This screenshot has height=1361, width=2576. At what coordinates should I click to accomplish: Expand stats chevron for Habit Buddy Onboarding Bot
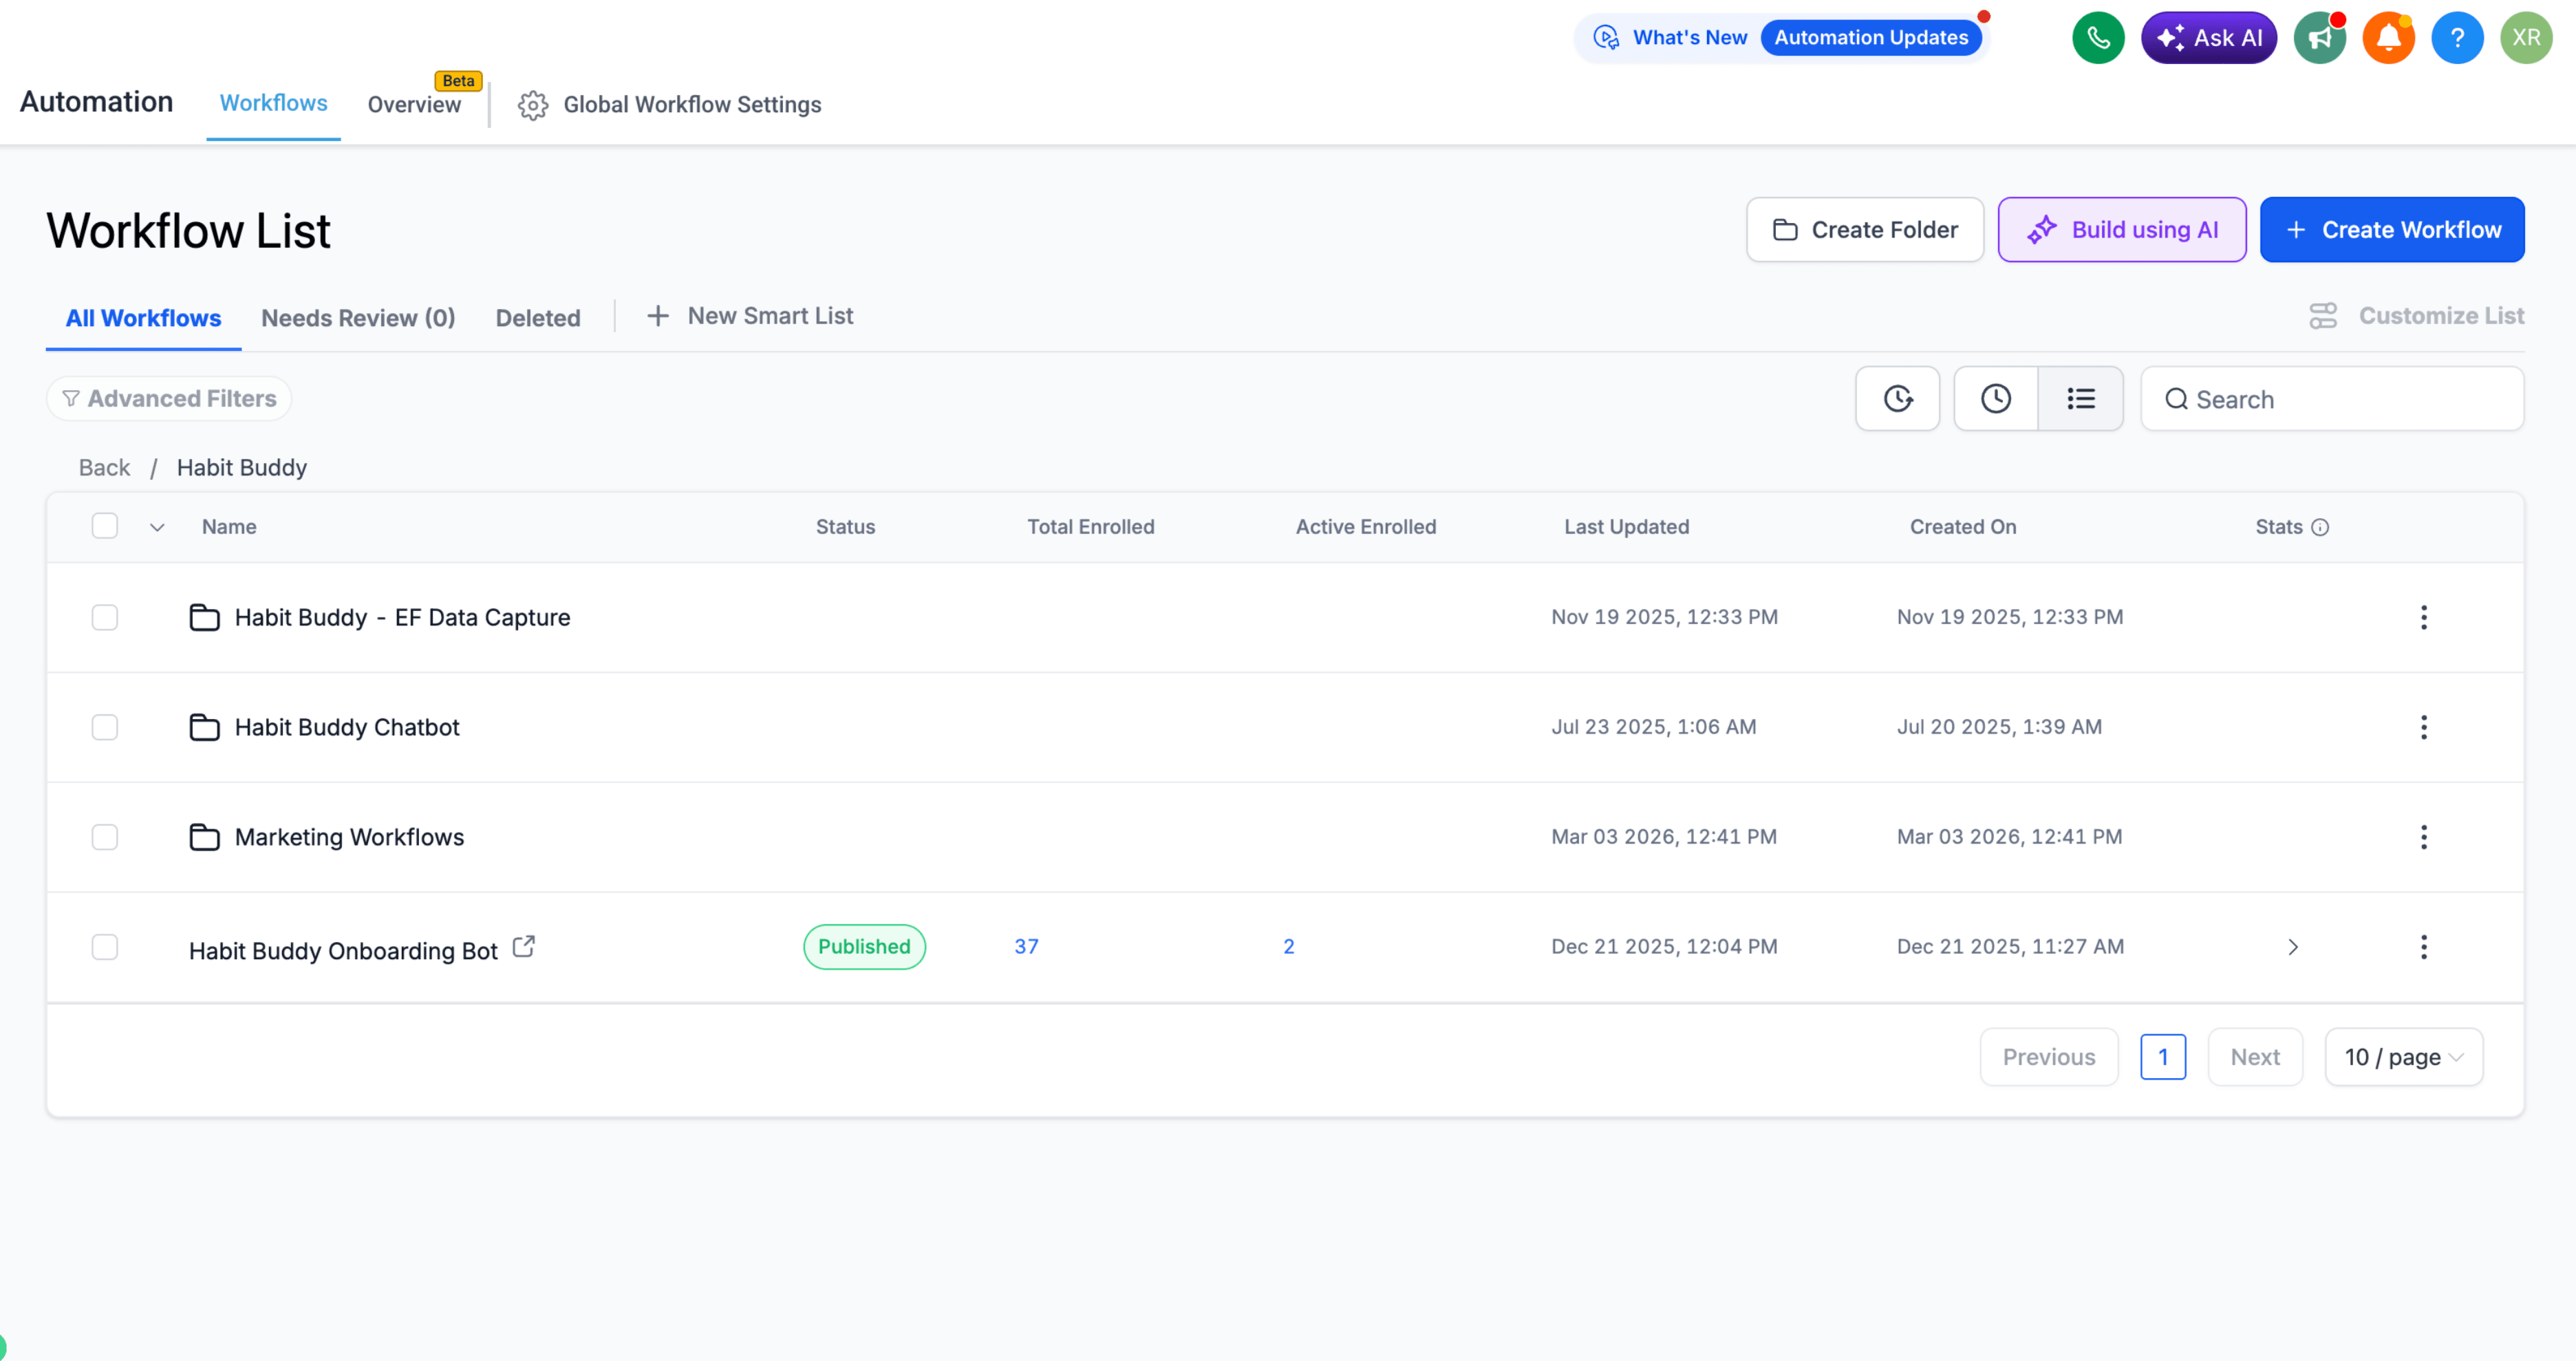pos(2293,947)
